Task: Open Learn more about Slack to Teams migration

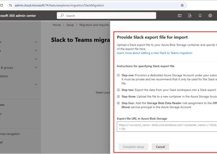Action: 154,53
